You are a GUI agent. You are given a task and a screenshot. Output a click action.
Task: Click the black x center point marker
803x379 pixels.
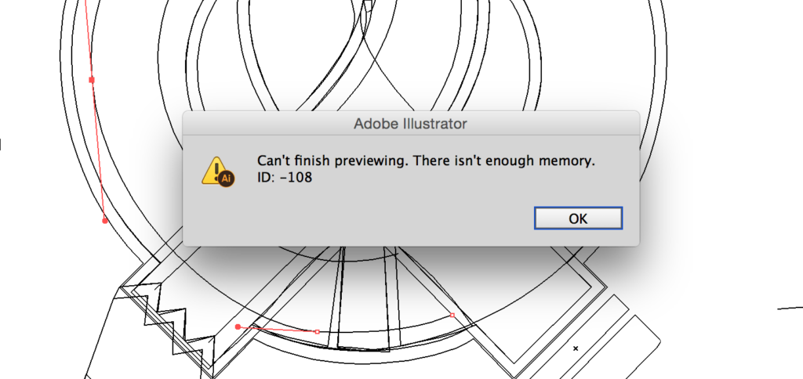(576, 348)
